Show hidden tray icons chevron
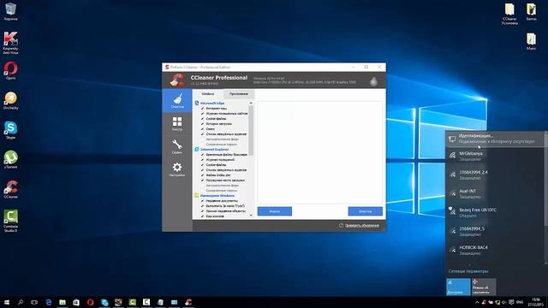This screenshot has width=548, height=308. (477, 302)
